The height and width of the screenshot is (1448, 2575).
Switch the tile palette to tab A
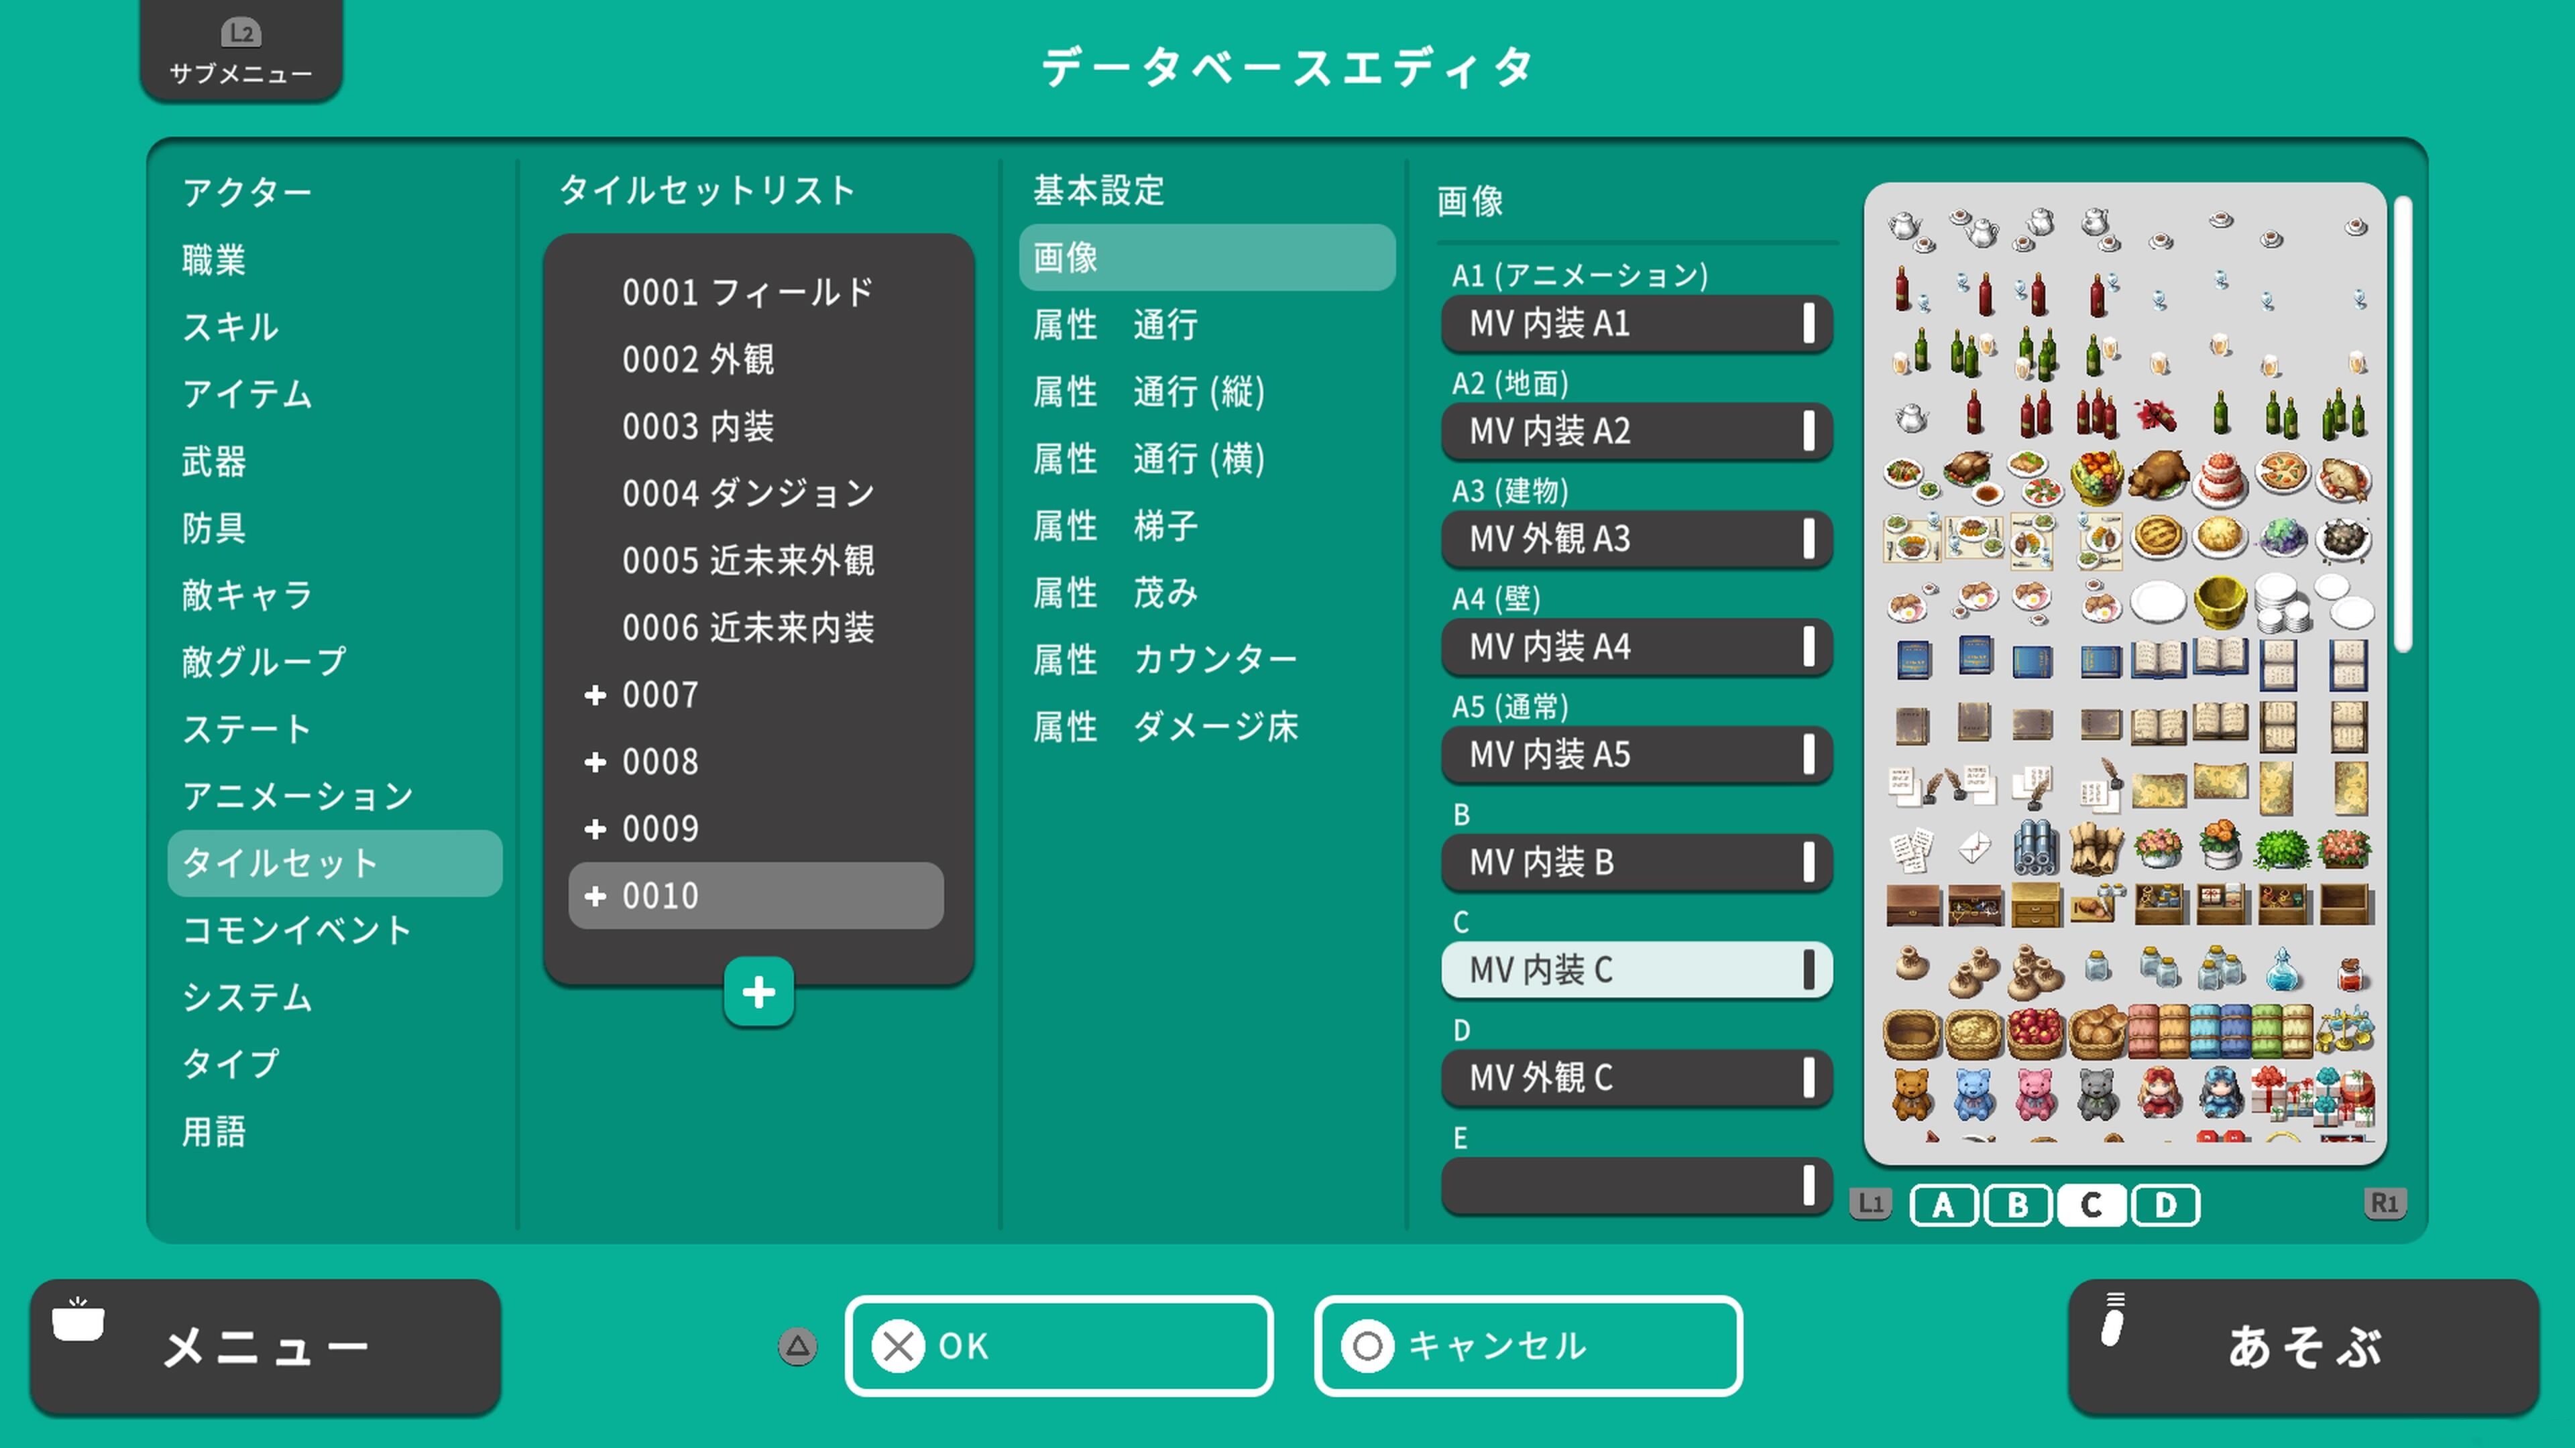click(1943, 1205)
